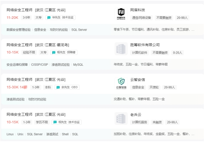Click the 学历不限 education tag
Screen dimensions: 206x143
42,122
